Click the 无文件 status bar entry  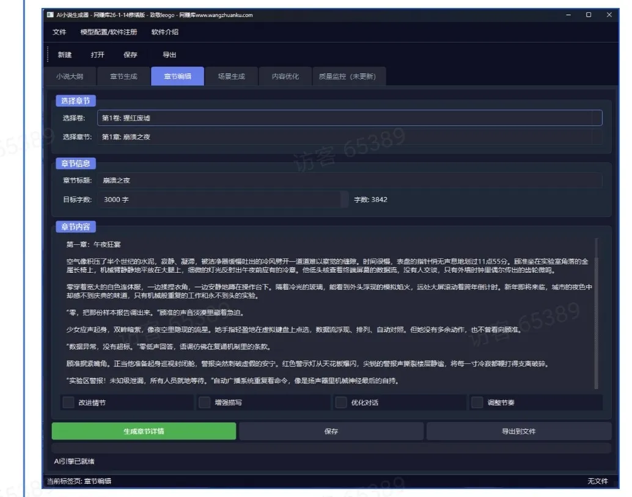[x=598, y=481]
